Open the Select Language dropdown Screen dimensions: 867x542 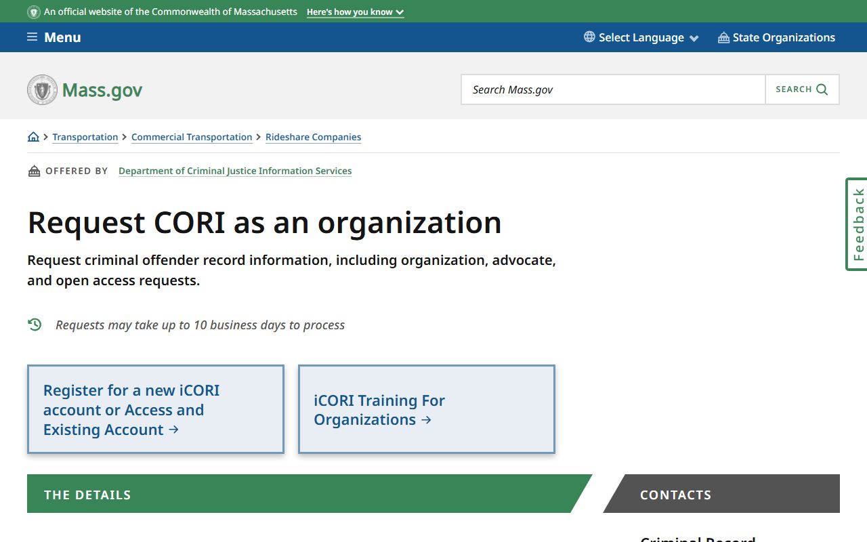point(641,37)
